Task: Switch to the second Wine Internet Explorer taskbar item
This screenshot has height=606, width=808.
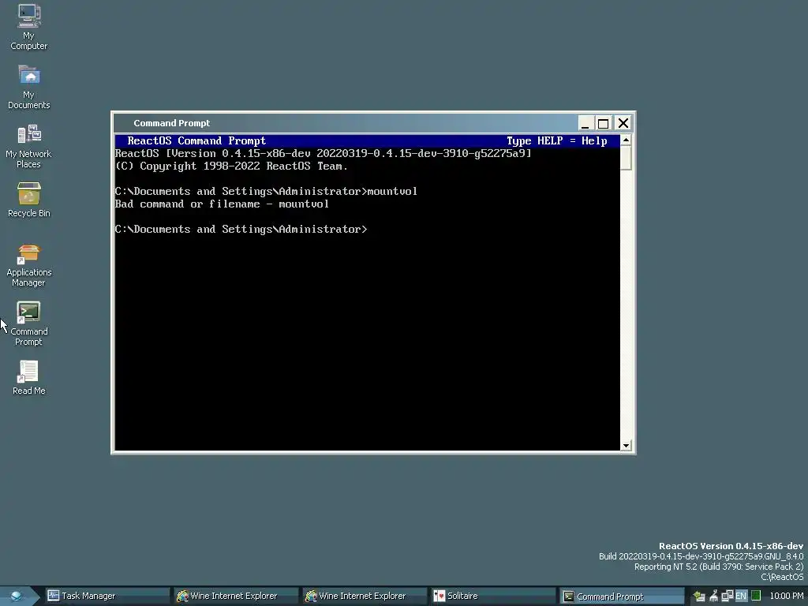Action: 365,597
